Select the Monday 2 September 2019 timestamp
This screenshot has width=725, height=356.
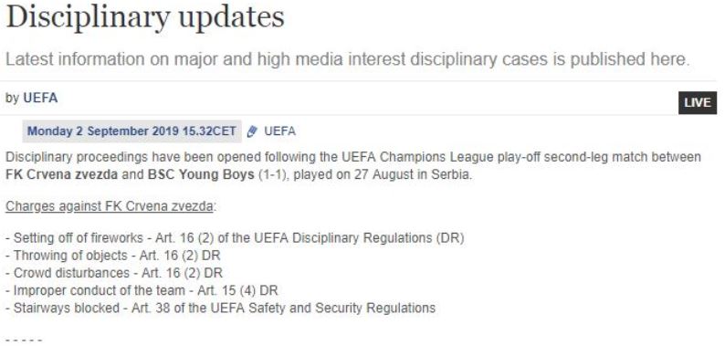pos(131,131)
